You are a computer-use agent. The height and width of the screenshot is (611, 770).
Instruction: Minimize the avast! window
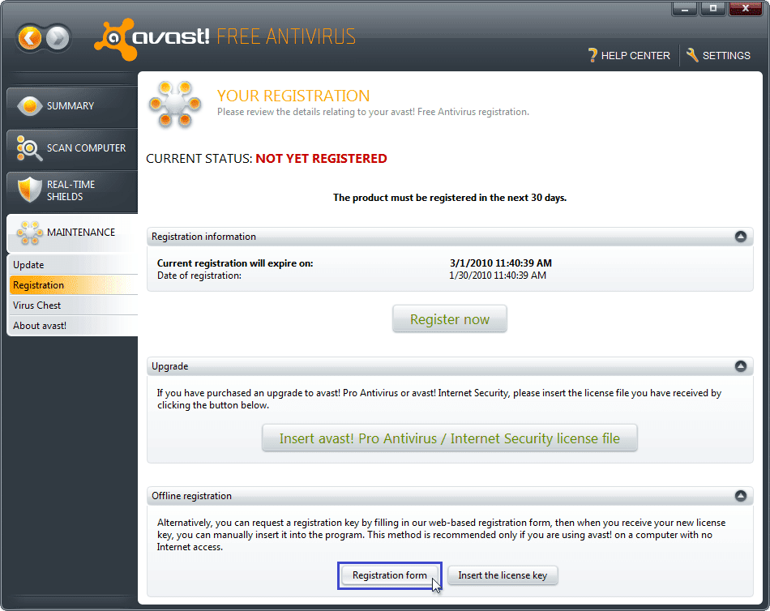(x=685, y=8)
